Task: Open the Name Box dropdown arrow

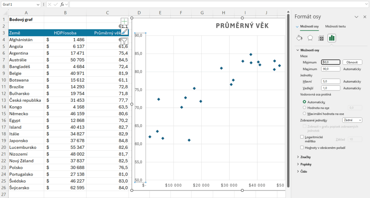Action: (x=38, y=4)
